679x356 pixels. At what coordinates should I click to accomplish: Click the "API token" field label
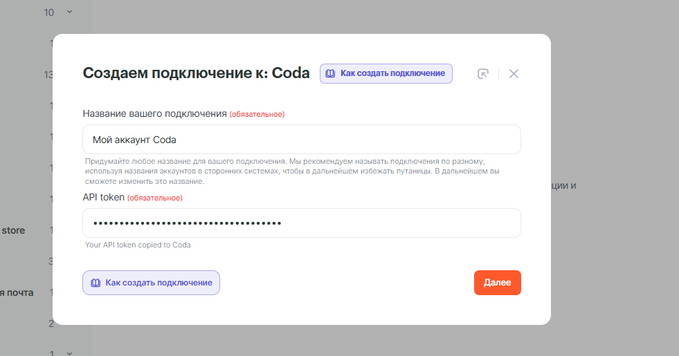(x=104, y=197)
